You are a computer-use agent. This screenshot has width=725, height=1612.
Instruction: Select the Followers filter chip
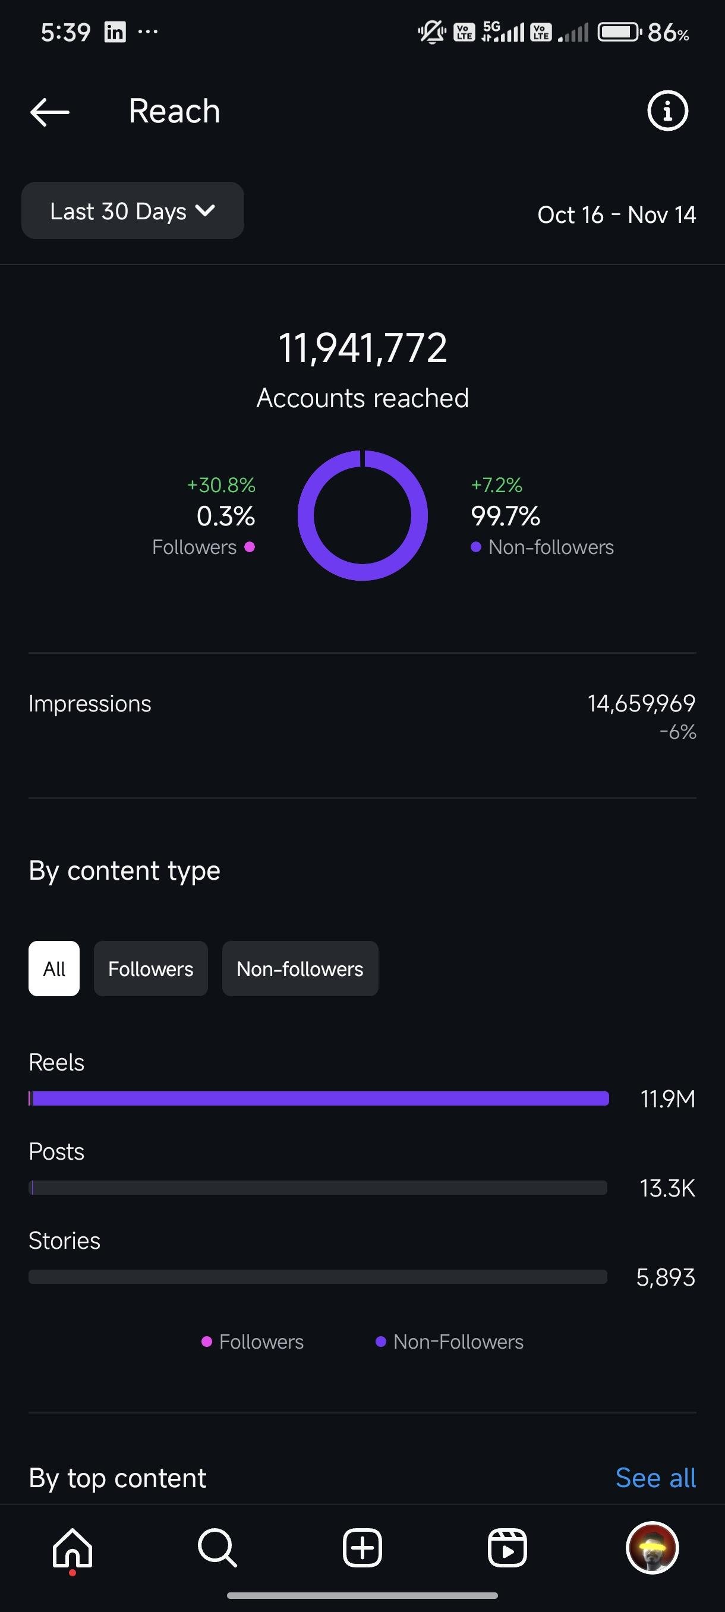pos(151,969)
